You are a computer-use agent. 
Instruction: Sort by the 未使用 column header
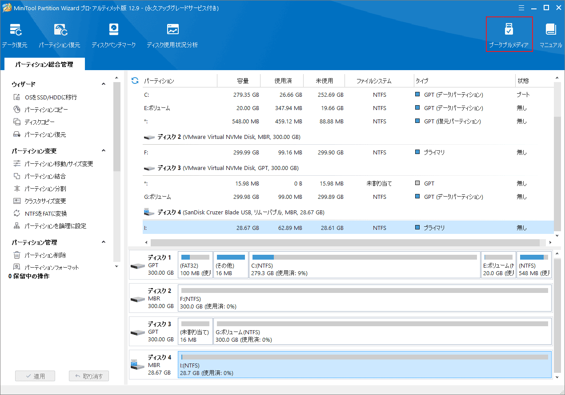[x=325, y=81]
